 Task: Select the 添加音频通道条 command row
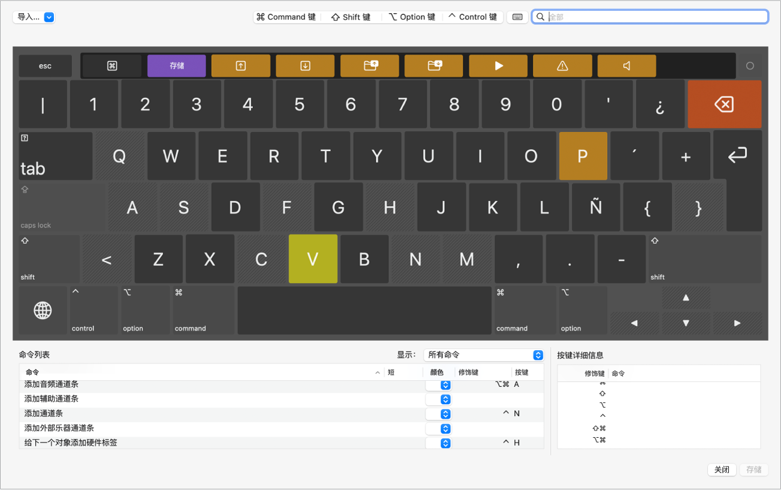pos(282,385)
